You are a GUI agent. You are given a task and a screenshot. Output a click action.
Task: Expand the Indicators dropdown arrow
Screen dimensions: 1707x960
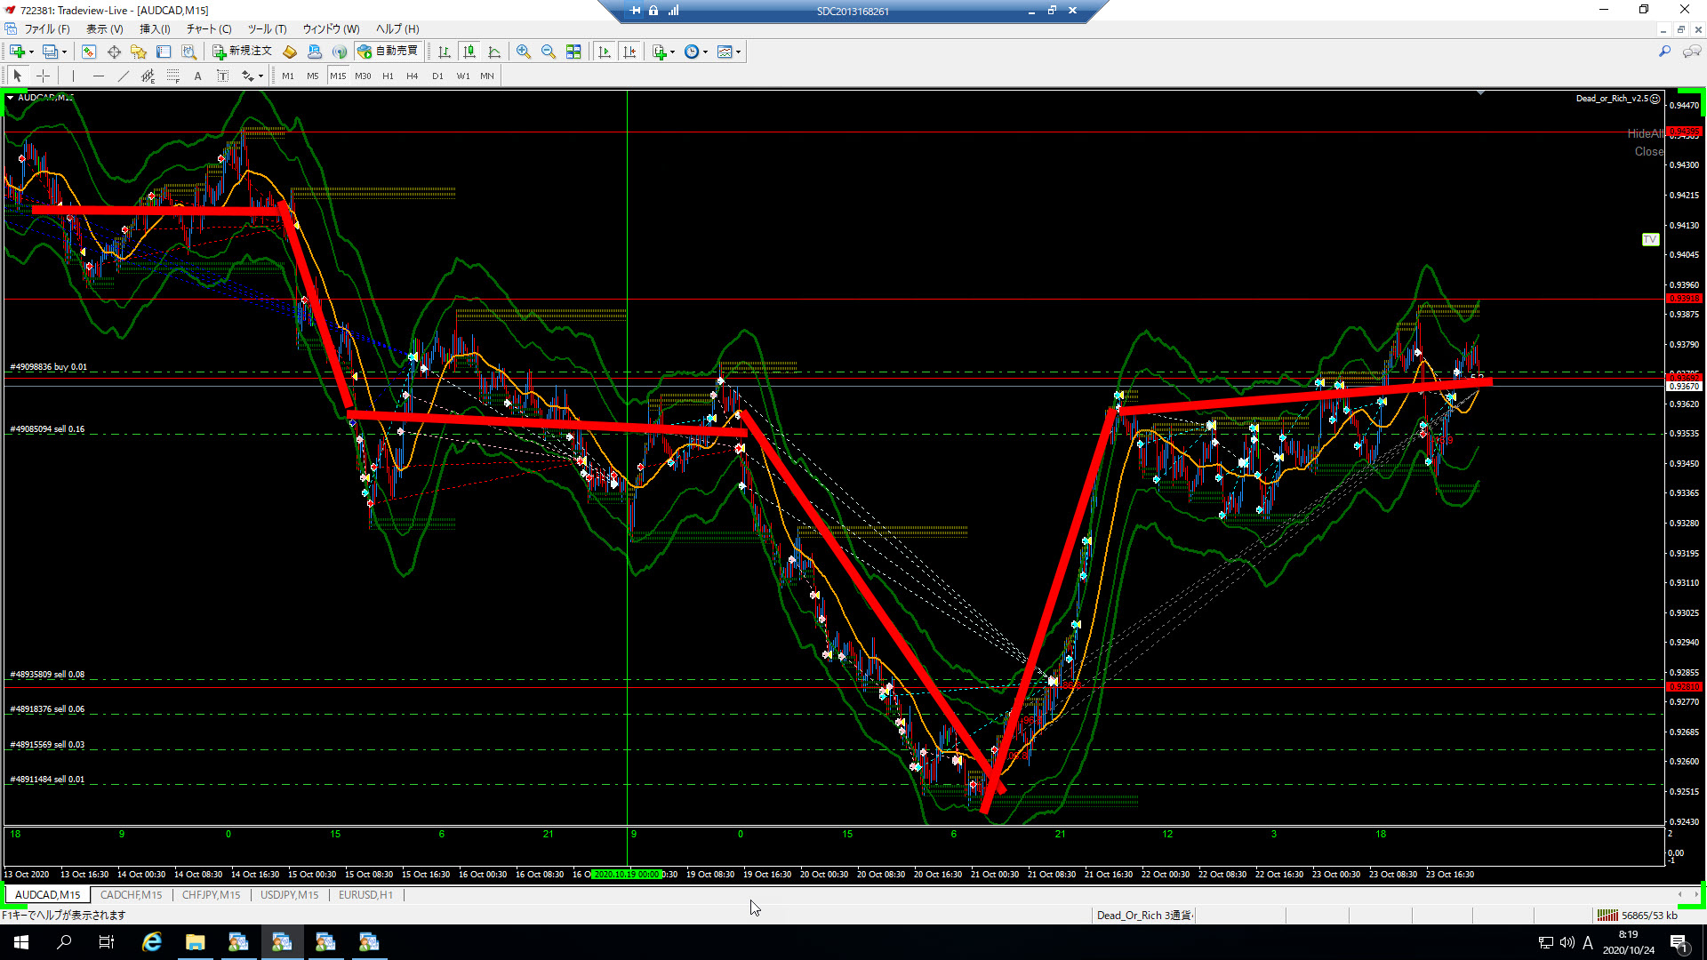[x=672, y=52]
